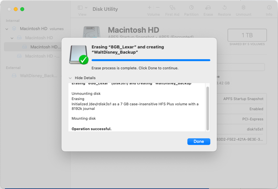Click the External sidebar section header
This screenshot has width=278, height=189.
coord(13,68)
